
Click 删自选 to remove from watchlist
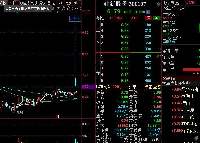click(x=25, y=3)
